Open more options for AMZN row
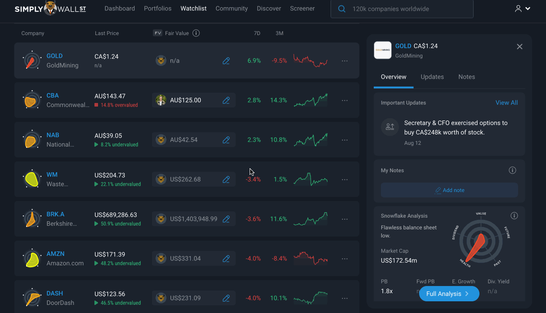Screen dimensions: 546x313 click(x=345, y=259)
